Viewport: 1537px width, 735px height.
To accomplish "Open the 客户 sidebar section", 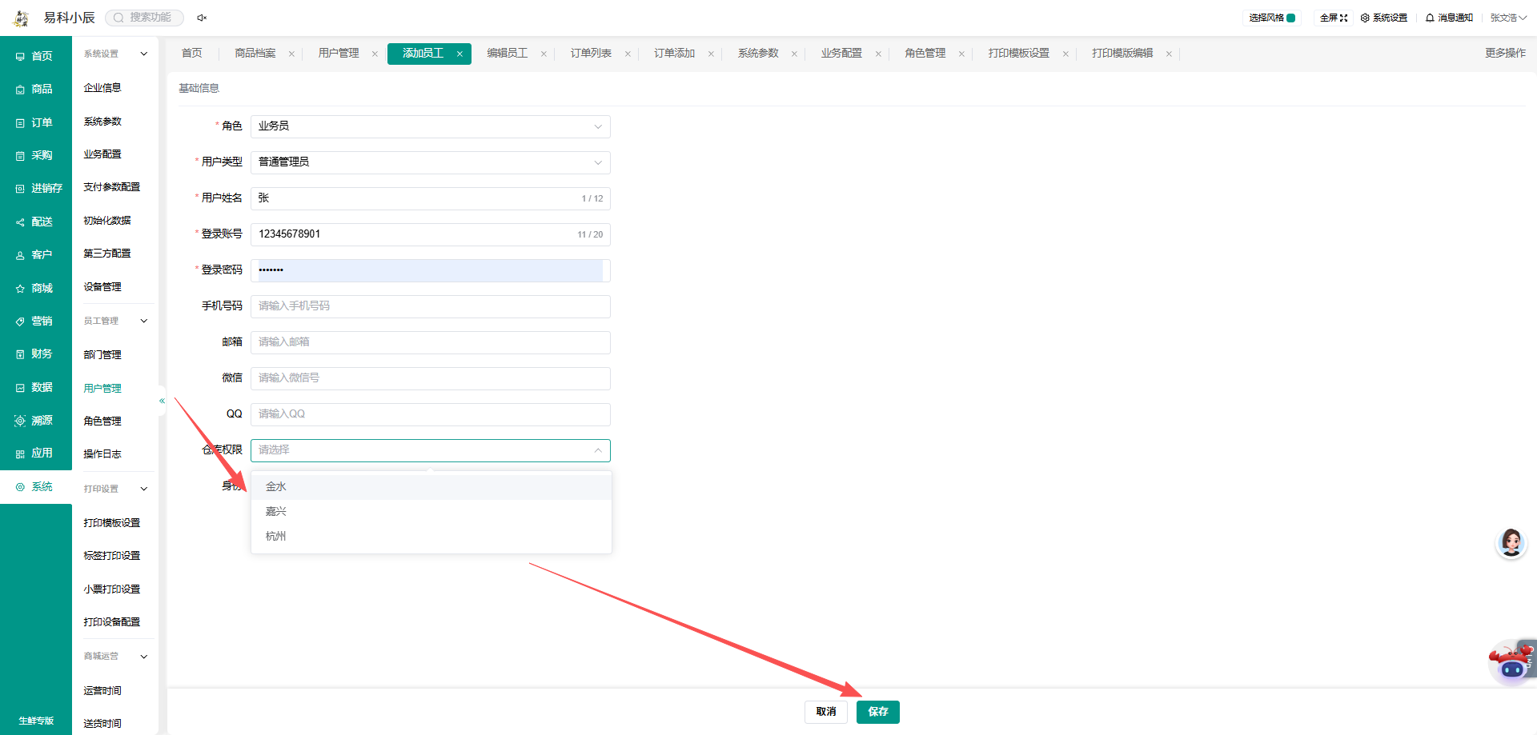I will [x=36, y=255].
